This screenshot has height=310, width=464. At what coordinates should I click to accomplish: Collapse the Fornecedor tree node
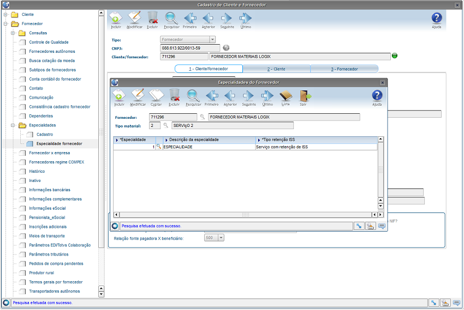[x=5, y=23]
